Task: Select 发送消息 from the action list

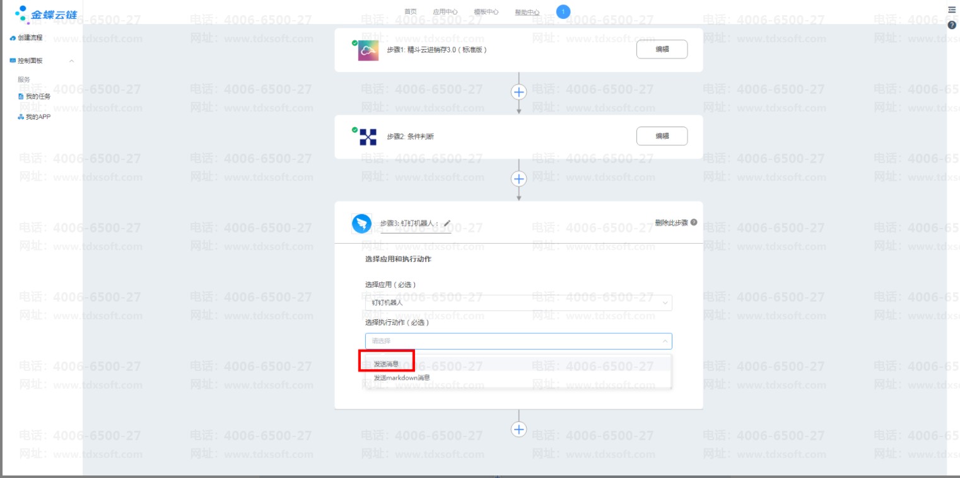Action: tap(386, 363)
